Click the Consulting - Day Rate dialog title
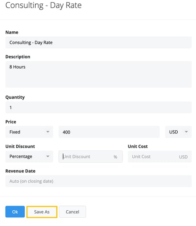This screenshot has height=226, width=196. point(44,5)
